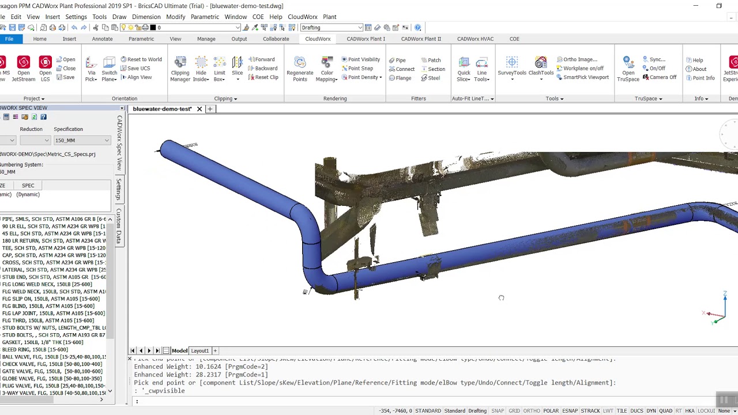Screen dimensions: 738x415
Task: Click the Spec View help icon
Action: coord(43,117)
